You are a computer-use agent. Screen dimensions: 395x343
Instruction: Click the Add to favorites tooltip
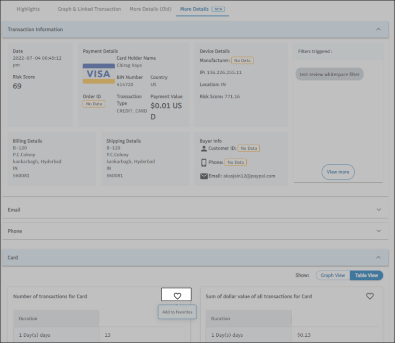177,312
